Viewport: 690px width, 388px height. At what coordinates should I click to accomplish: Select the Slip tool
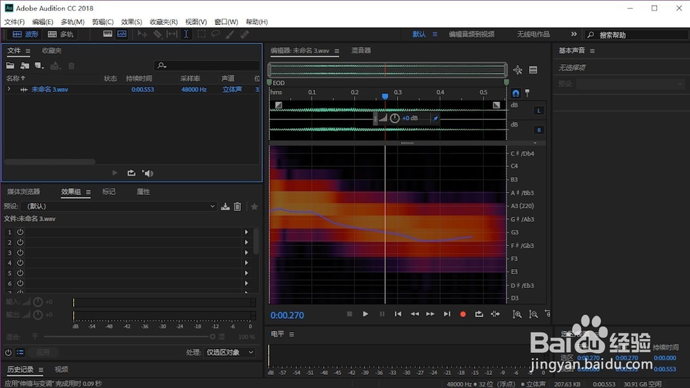pyautogui.click(x=172, y=34)
